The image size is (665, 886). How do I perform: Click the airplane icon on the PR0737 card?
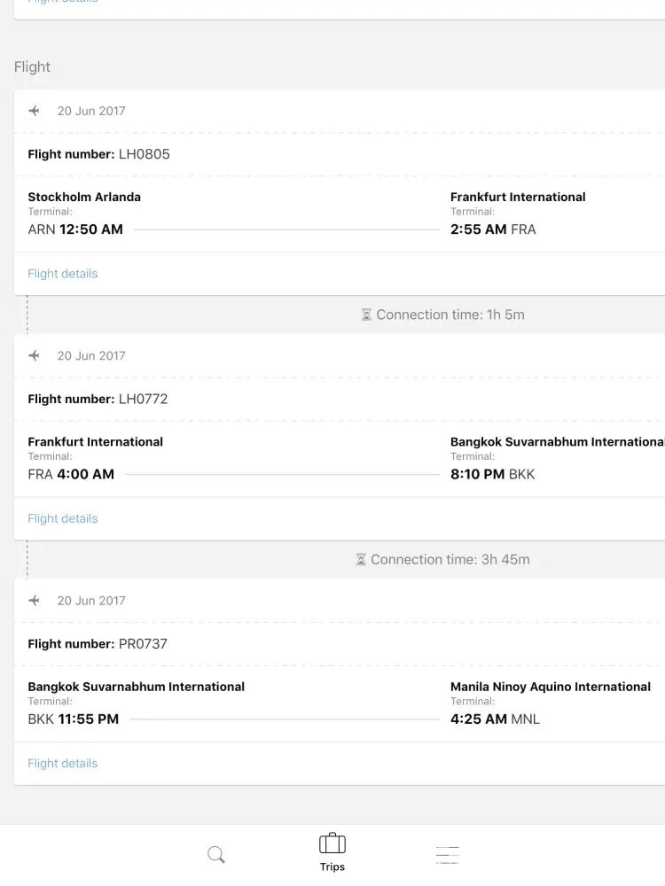pyautogui.click(x=35, y=600)
